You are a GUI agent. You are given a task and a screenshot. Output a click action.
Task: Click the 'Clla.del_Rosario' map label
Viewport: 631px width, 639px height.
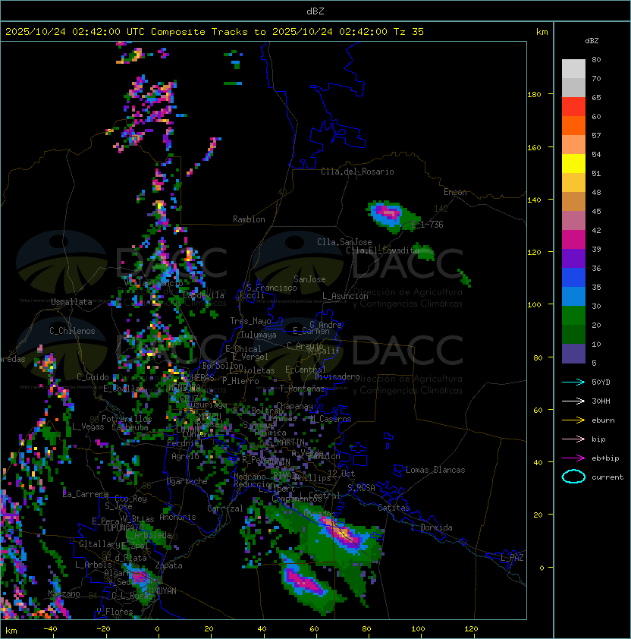[x=357, y=172]
